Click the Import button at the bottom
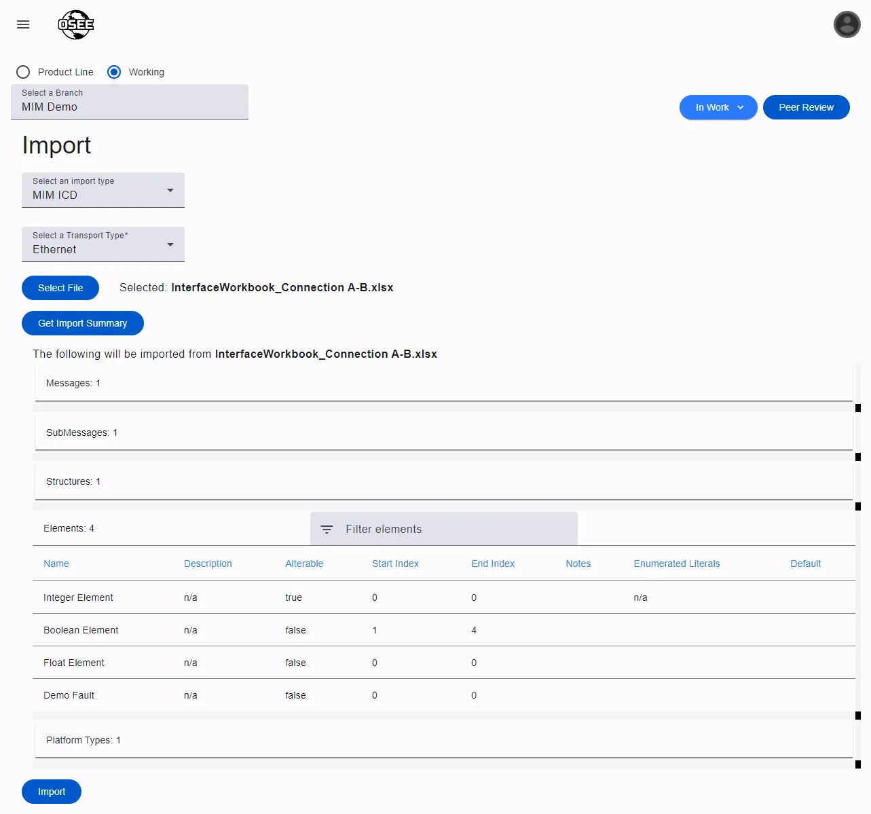The width and height of the screenshot is (871, 814). click(x=52, y=792)
